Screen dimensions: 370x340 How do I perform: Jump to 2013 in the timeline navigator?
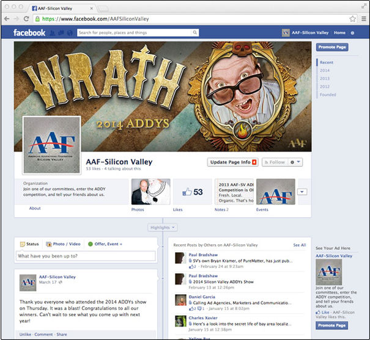tap(324, 78)
